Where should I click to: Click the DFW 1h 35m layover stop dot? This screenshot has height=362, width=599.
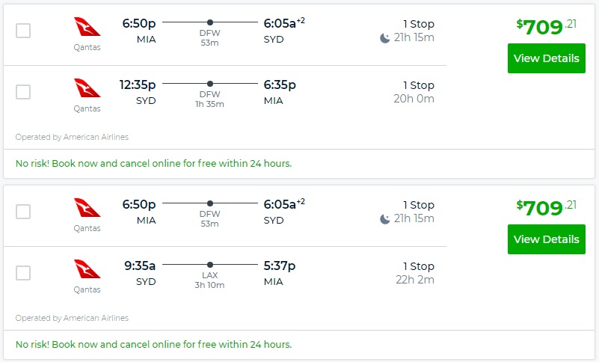click(x=209, y=84)
